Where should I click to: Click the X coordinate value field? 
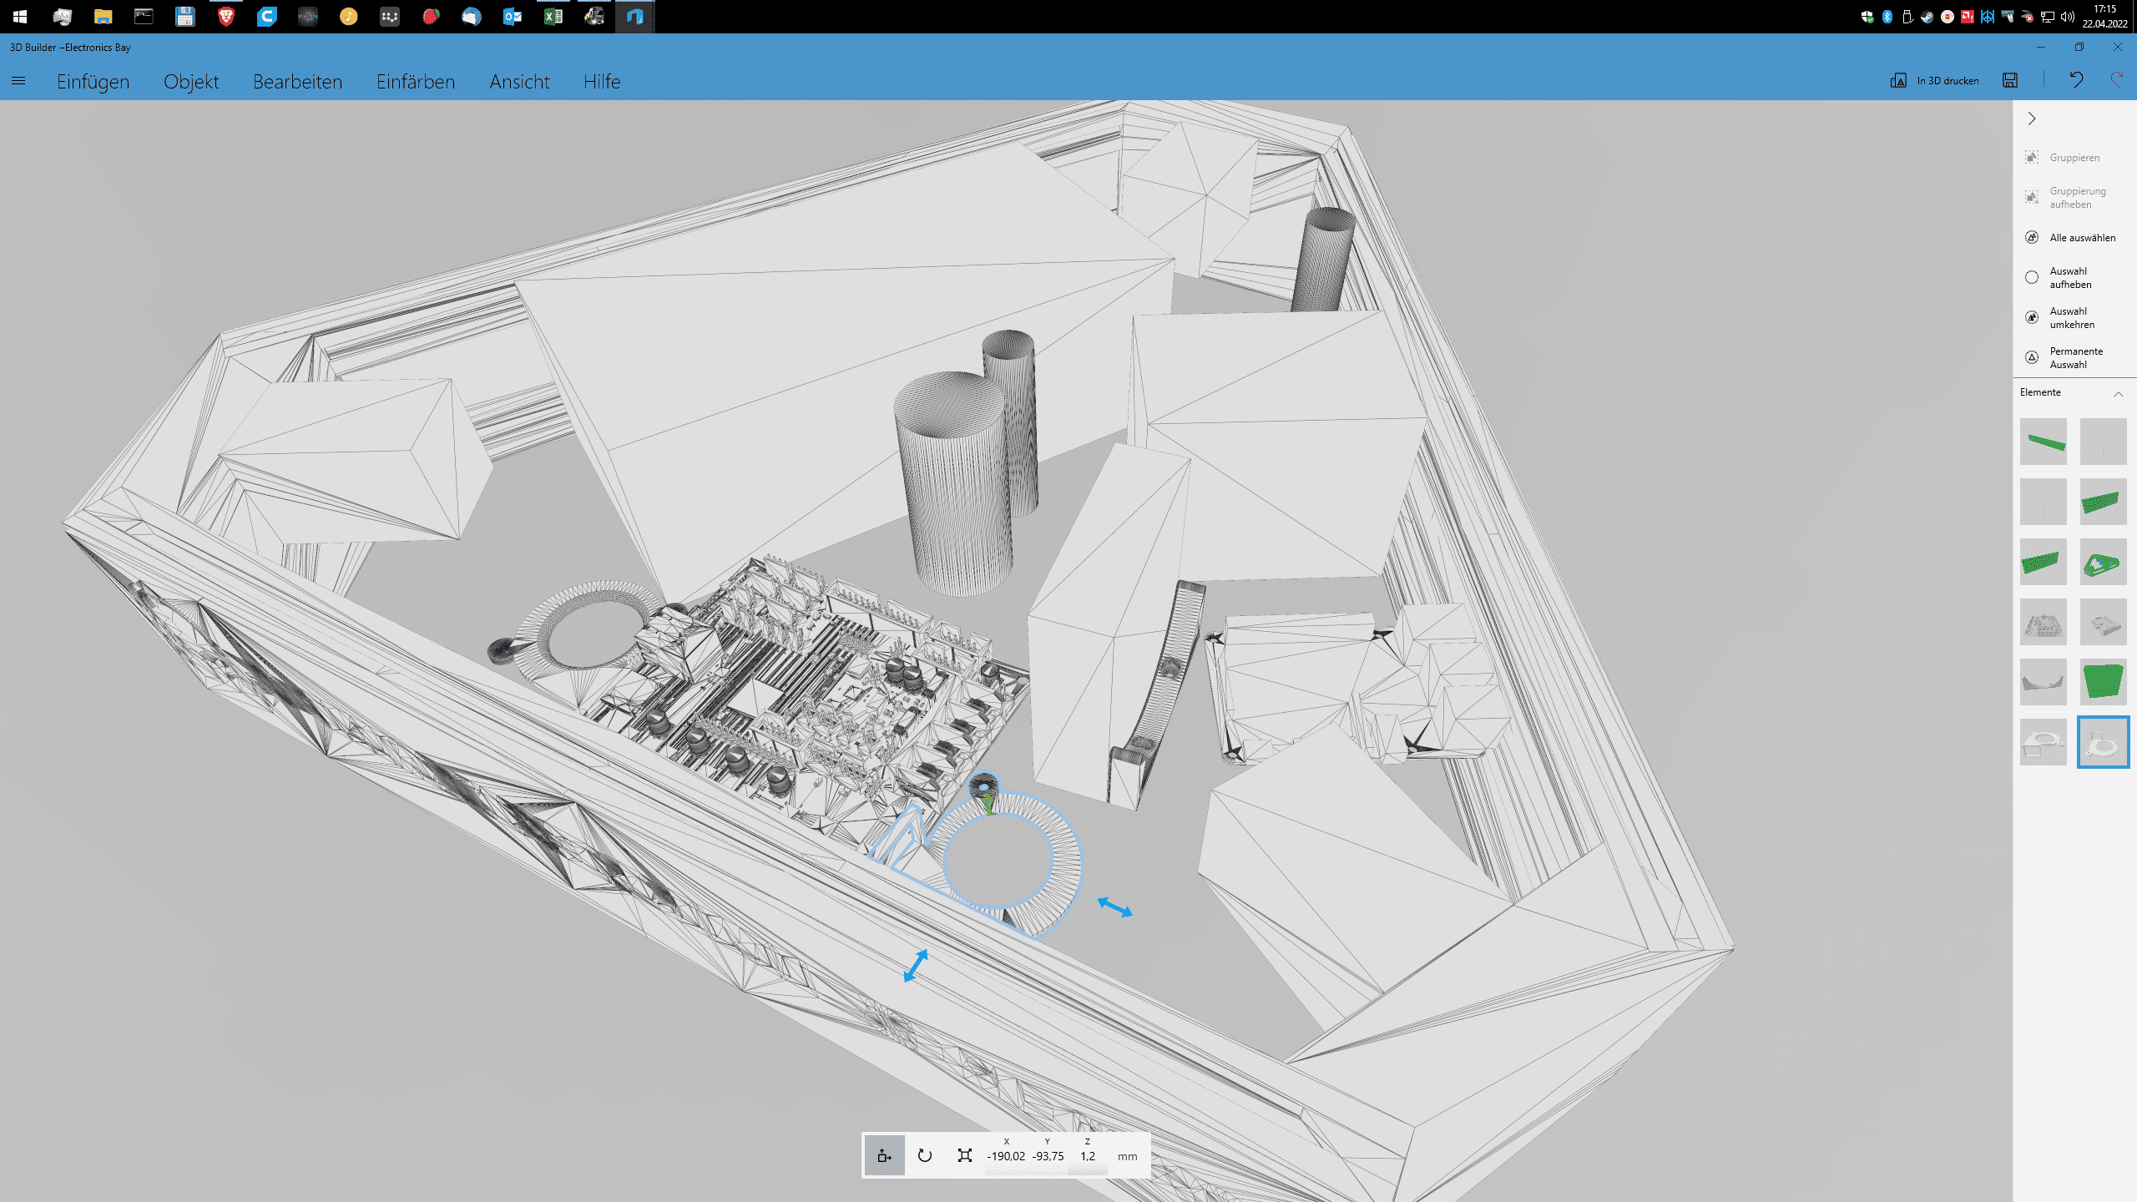pos(1006,1156)
